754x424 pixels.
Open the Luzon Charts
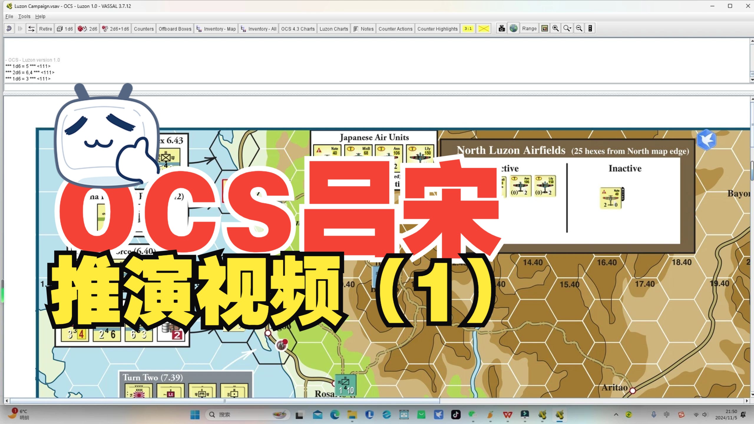[334, 29]
